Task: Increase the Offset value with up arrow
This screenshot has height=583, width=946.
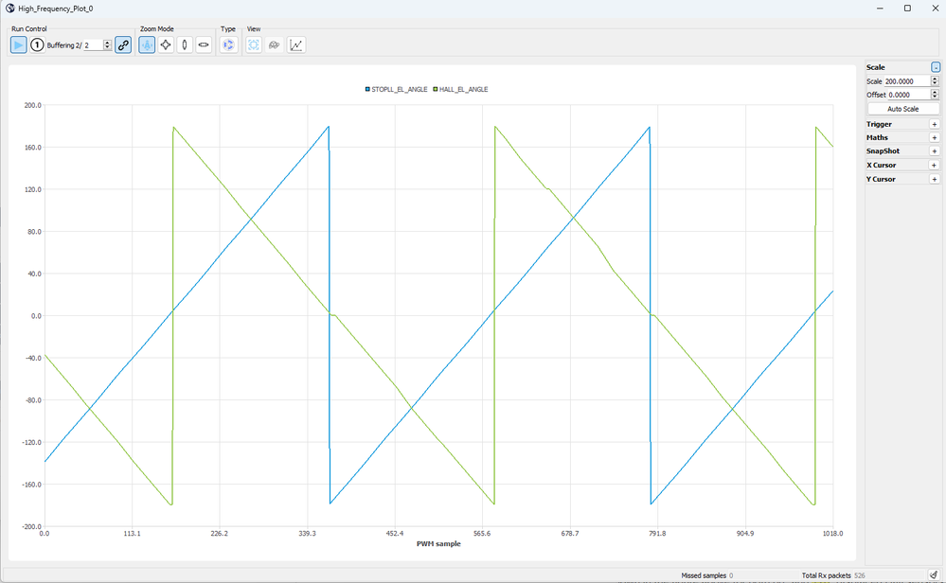Action: pos(936,92)
